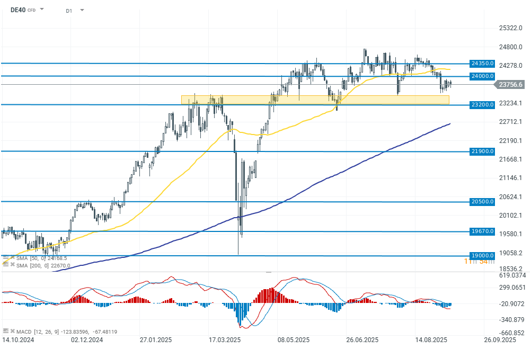
Task: Click the DE40 symbol name
Action: point(18,10)
